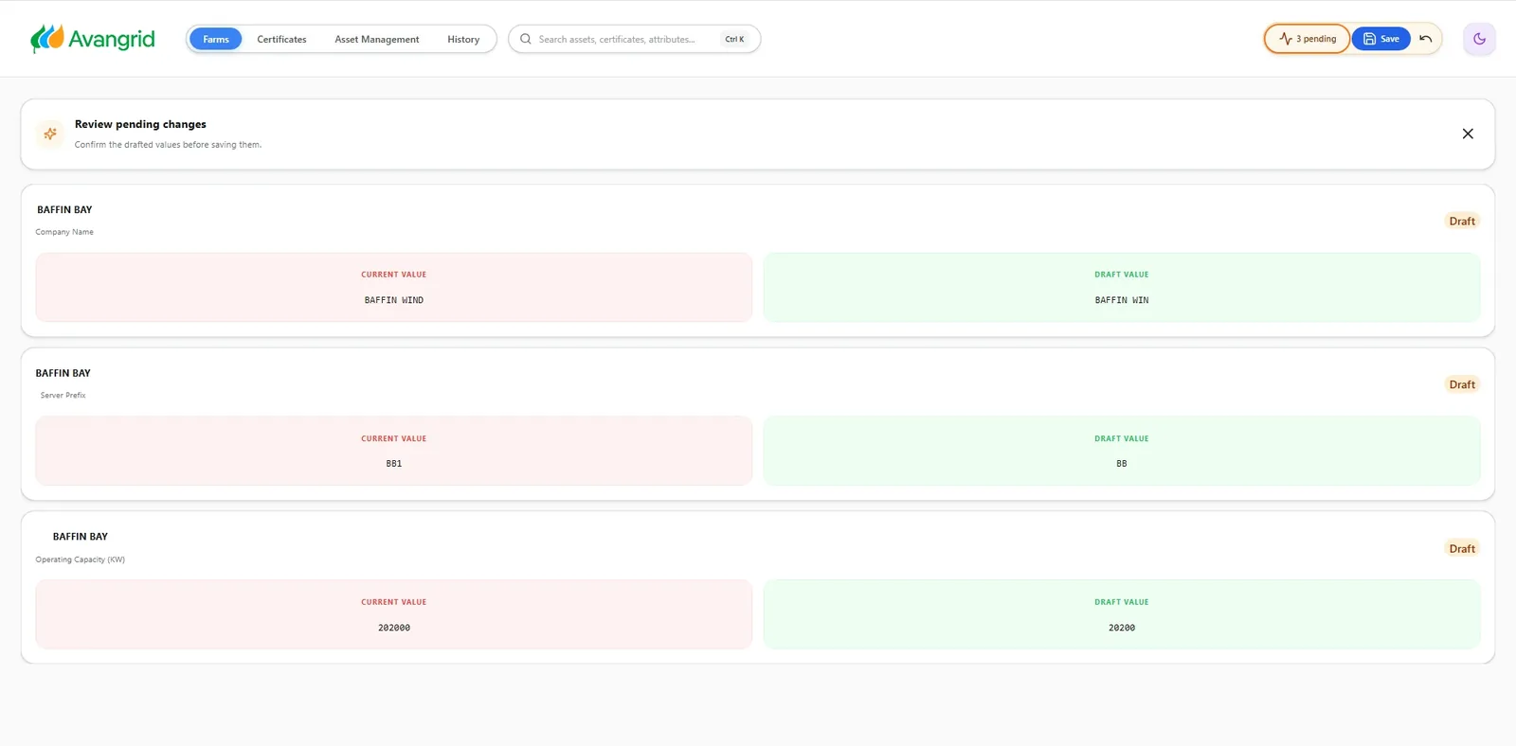Viewport: 1516px width, 746px height.
Task: Click the BAFFIN BAY title above Company Name
Action: point(64,210)
